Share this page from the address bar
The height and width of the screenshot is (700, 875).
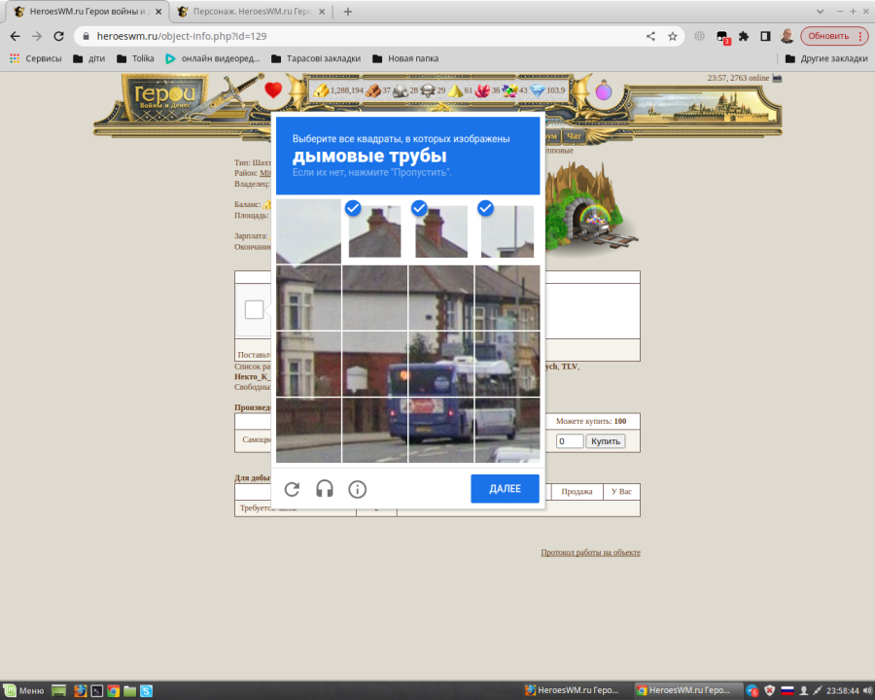[650, 36]
